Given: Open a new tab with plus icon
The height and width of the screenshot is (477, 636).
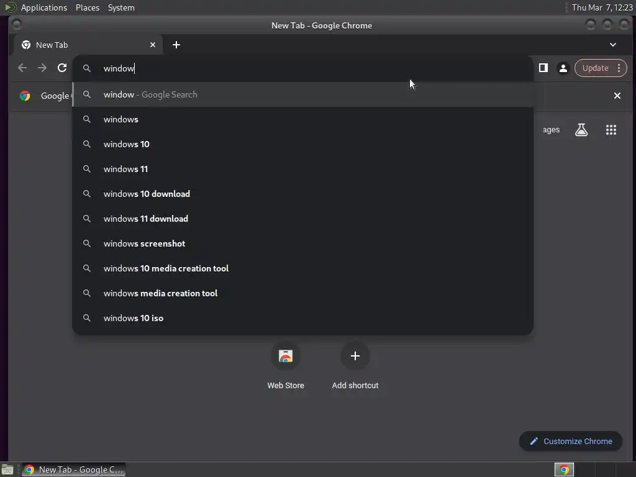Looking at the screenshot, I should tap(176, 45).
